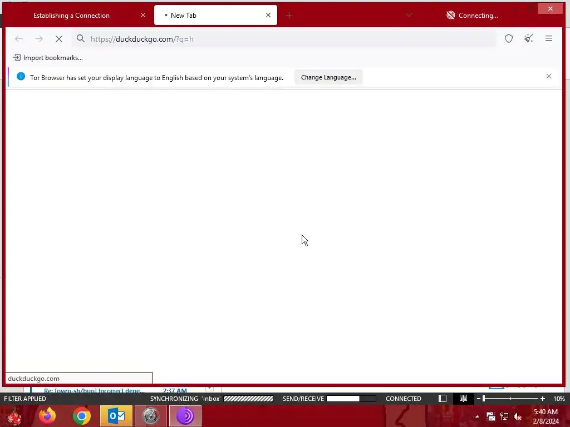Go back one page
570x427 pixels.
point(19,39)
